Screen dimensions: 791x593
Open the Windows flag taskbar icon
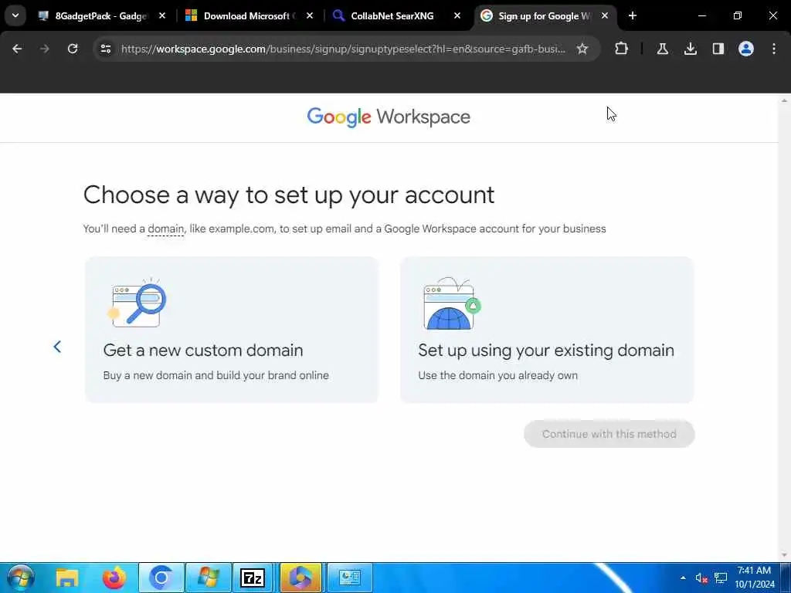(209, 578)
